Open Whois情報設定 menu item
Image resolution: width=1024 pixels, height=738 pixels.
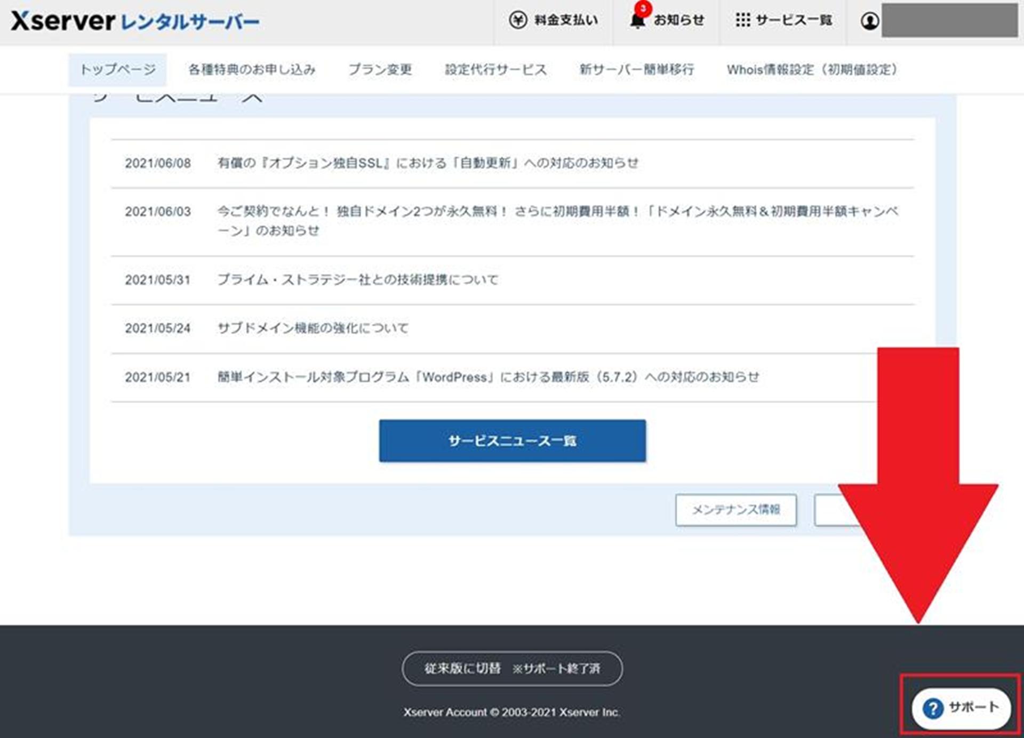(x=812, y=70)
